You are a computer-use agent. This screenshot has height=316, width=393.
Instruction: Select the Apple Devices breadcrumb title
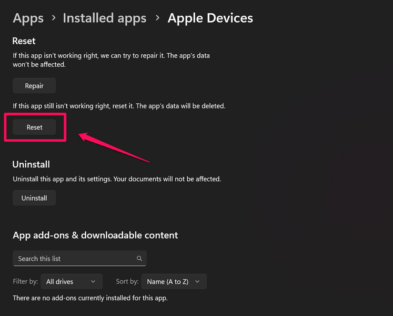pos(210,18)
